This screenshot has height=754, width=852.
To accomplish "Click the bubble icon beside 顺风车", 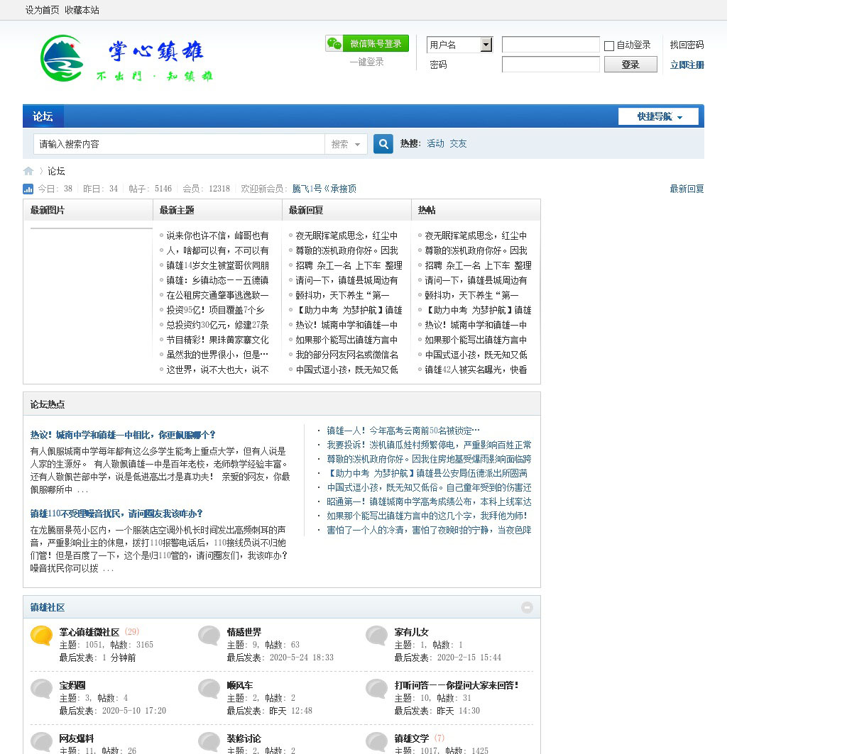I will pos(209,689).
